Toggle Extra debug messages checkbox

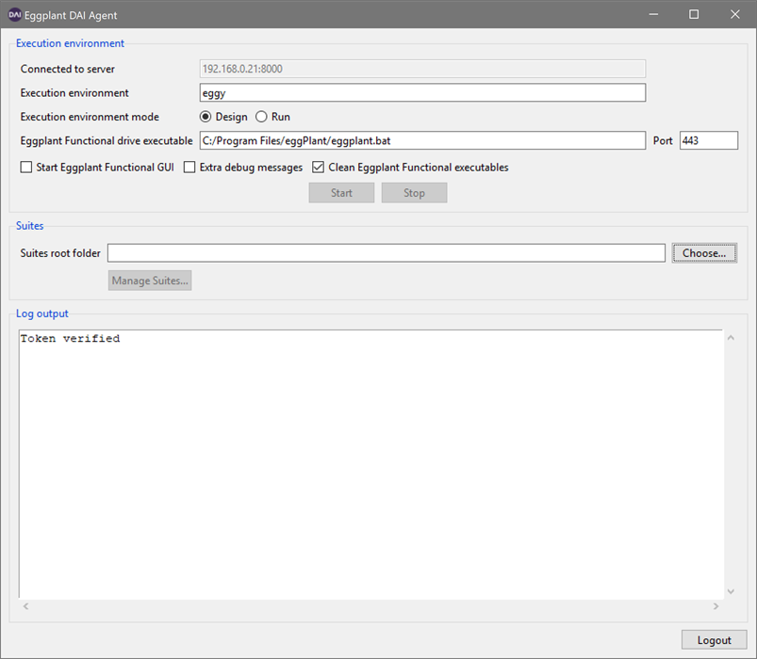point(189,168)
